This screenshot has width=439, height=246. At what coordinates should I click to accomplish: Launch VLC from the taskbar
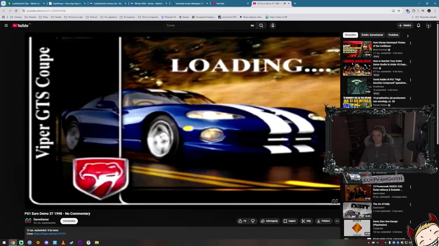pyautogui.click(x=63, y=243)
